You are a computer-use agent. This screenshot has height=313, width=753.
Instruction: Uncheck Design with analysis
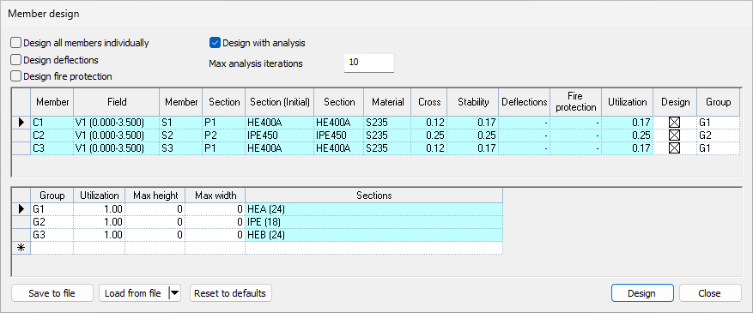(215, 43)
